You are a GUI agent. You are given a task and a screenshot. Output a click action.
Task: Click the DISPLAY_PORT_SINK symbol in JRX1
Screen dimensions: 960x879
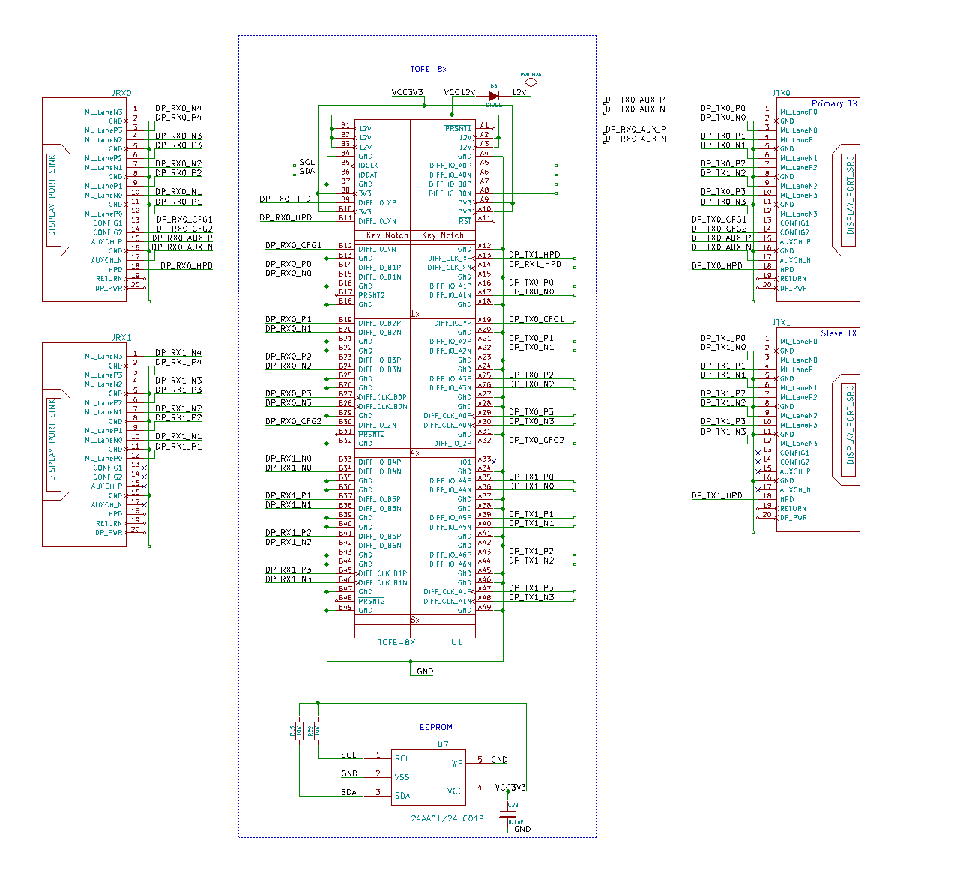tap(52, 439)
